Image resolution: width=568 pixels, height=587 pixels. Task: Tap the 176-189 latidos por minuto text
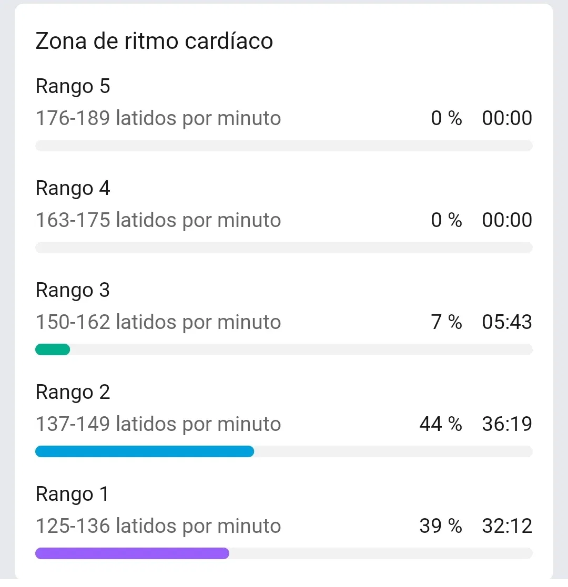pos(158,118)
